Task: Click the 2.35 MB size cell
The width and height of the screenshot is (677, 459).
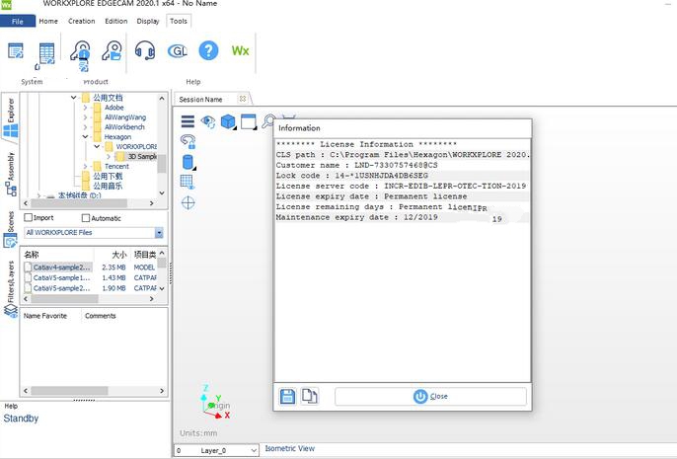Action: click(x=114, y=268)
